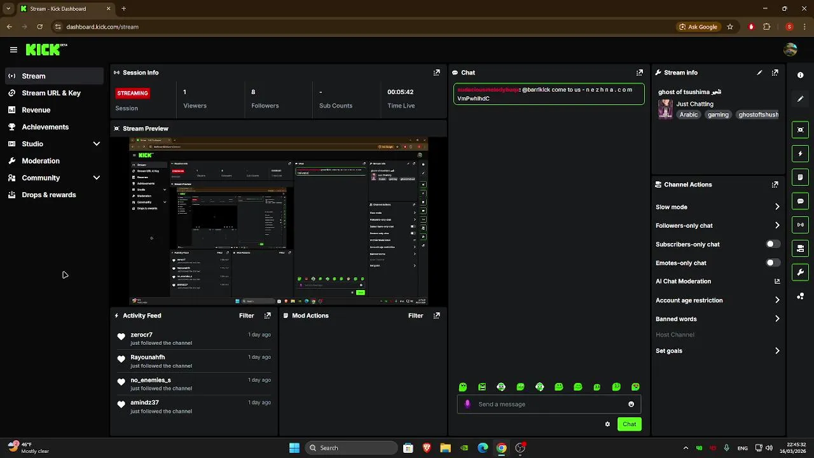The width and height of the screenshot is (814, 458).
Task: Open the emoji picker in message box
Action: point(631,404)
